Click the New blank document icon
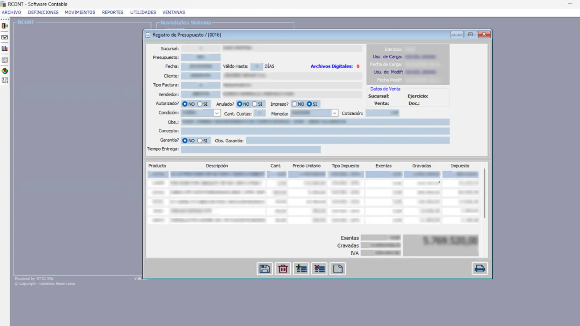Viewport: 580px width, 326px height. [337, 269]
